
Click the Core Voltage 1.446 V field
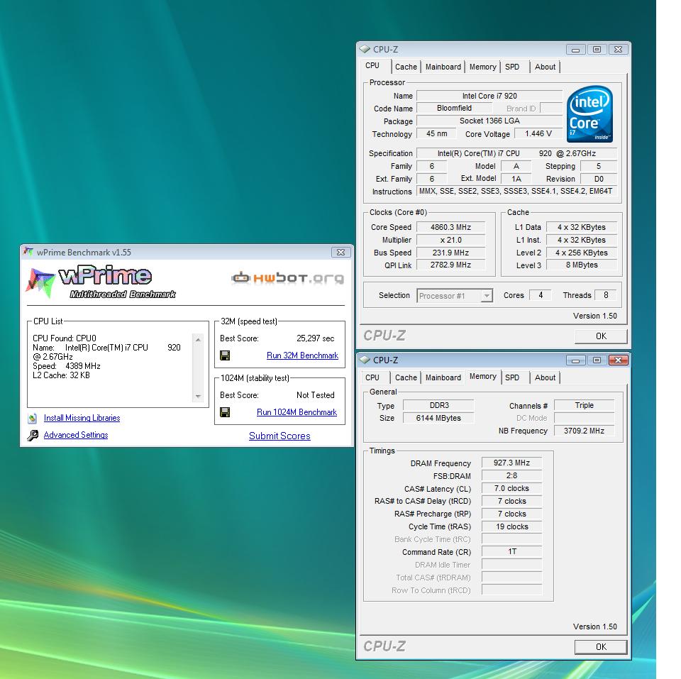click(x=538, y=134)
